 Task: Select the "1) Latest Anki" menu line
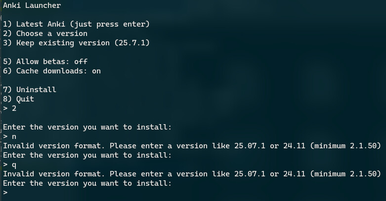click(76, 24)
